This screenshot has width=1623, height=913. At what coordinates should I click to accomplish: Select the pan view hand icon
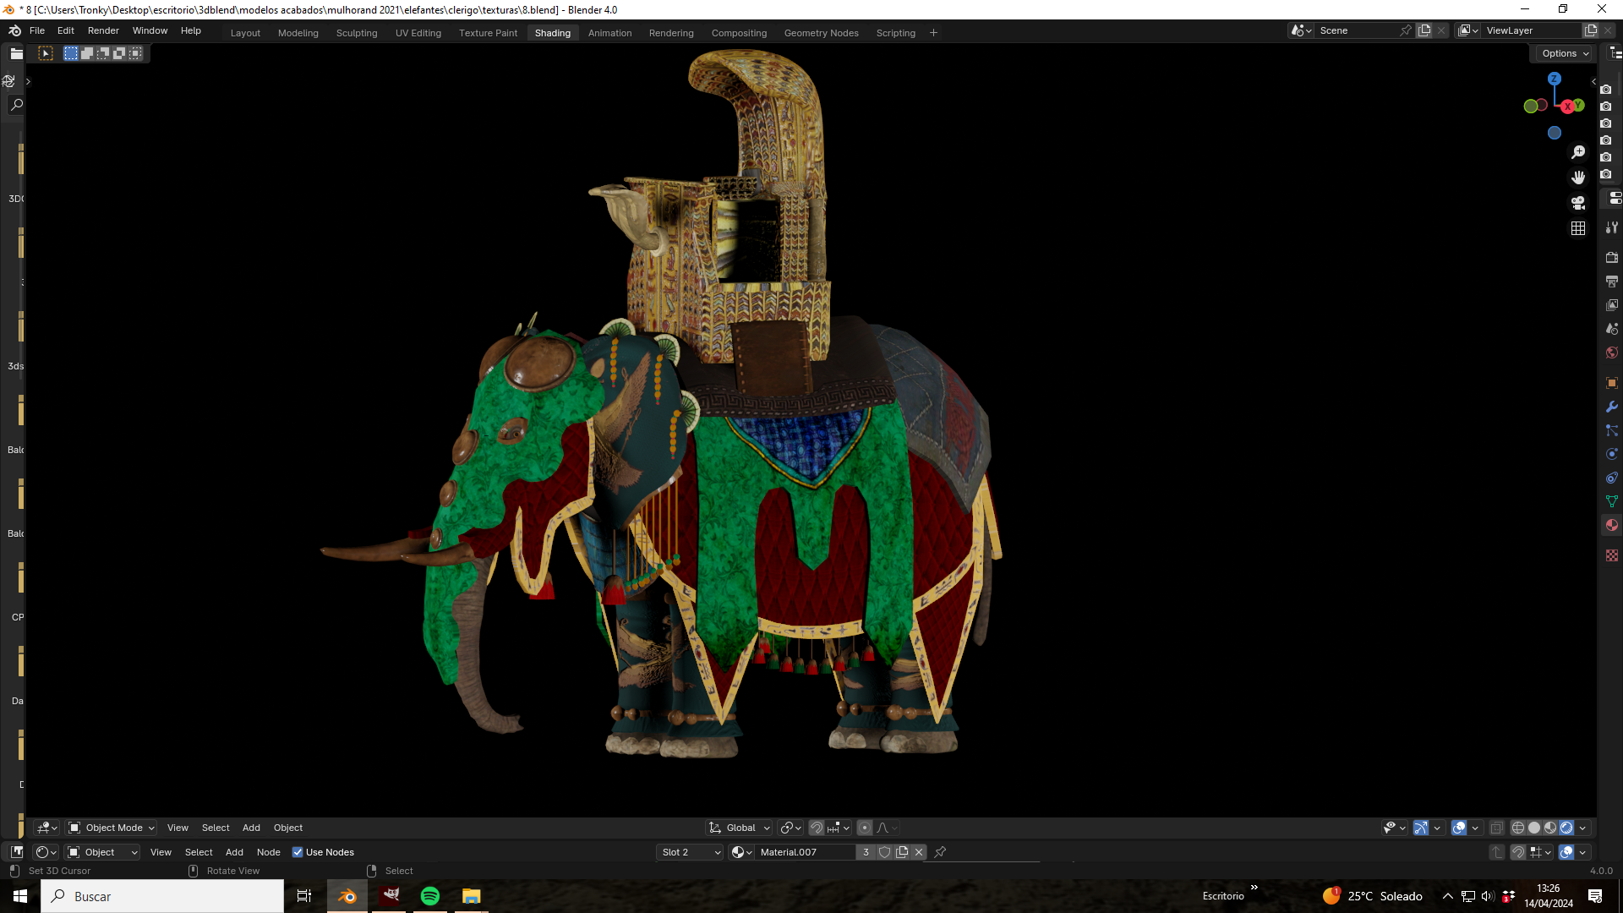[x=1578, y=178]
